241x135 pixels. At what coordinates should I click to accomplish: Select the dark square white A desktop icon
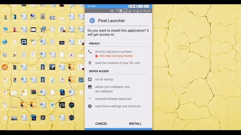point(24,42)
